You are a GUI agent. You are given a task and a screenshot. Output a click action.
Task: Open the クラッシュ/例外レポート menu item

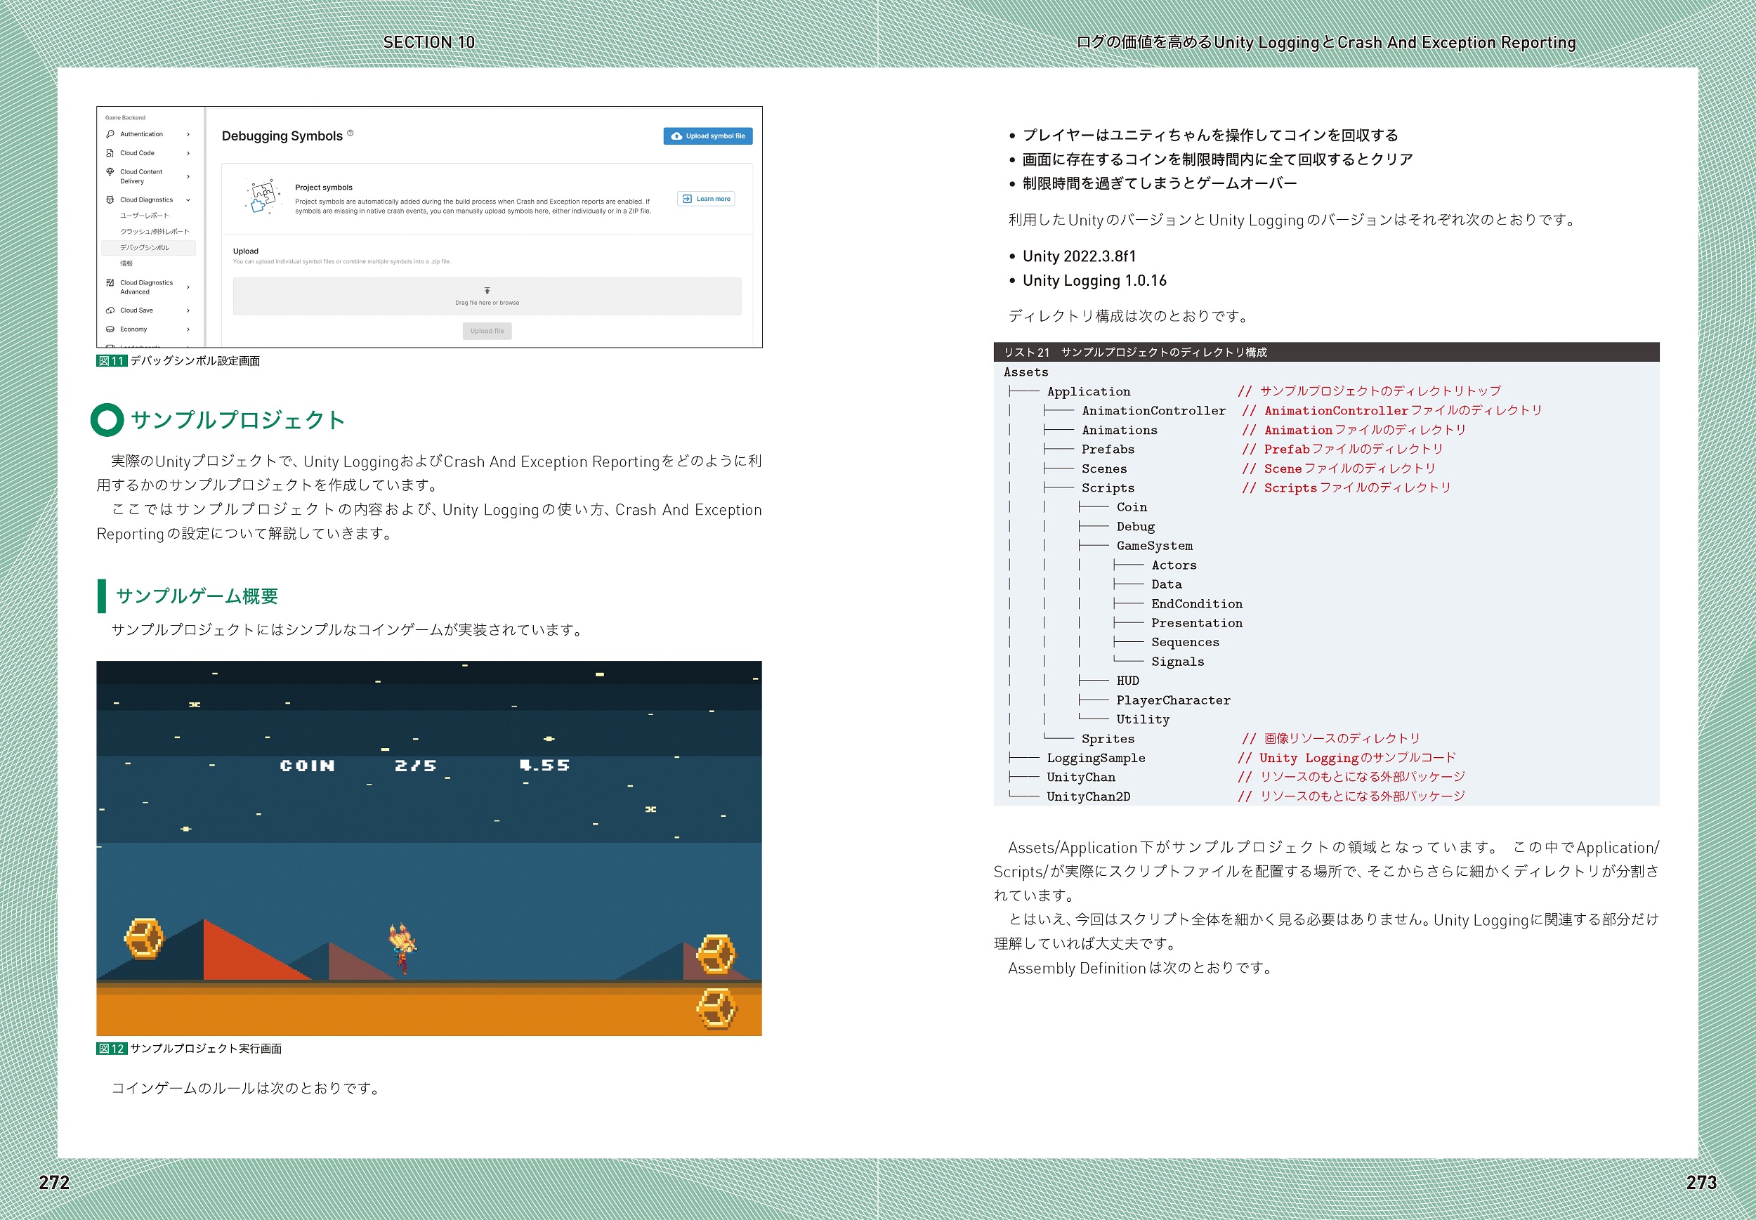coord(155,232)
